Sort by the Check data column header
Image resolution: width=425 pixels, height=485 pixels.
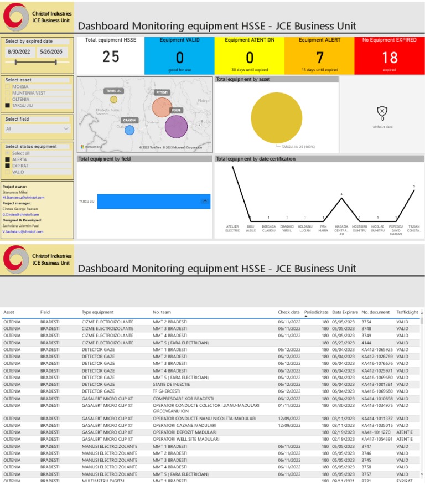(x=289, y=312)
